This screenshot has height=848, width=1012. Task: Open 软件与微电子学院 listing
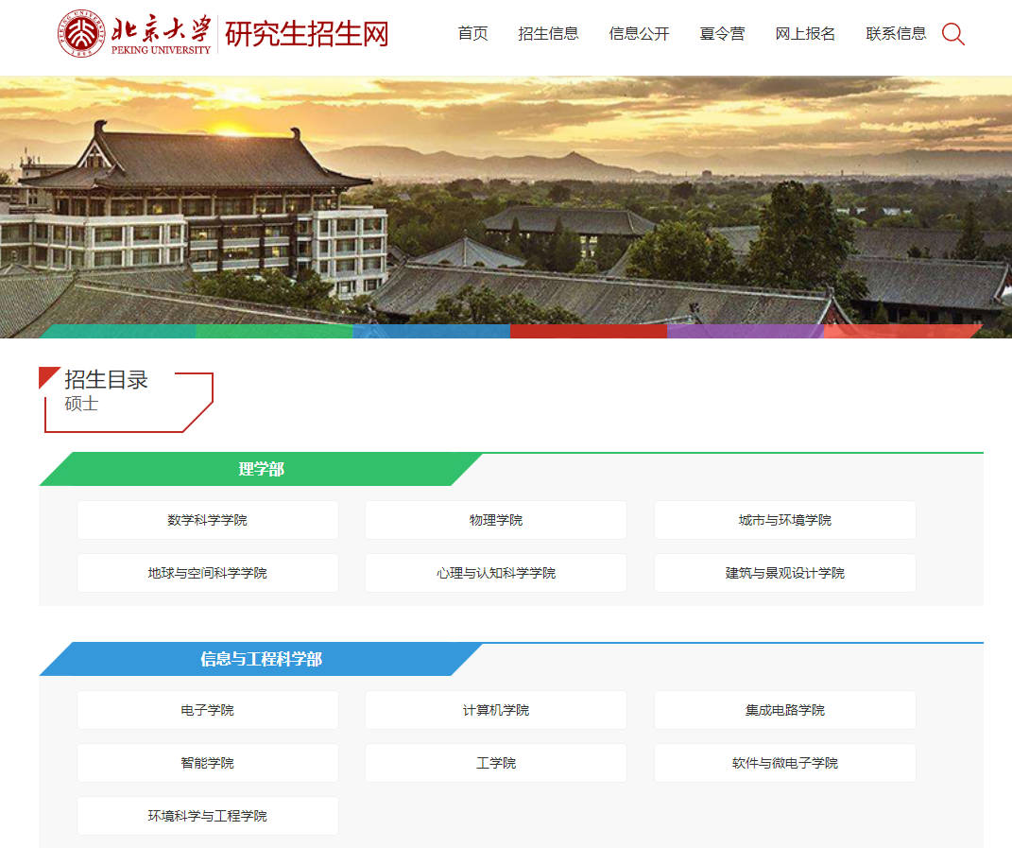(784, 763)
